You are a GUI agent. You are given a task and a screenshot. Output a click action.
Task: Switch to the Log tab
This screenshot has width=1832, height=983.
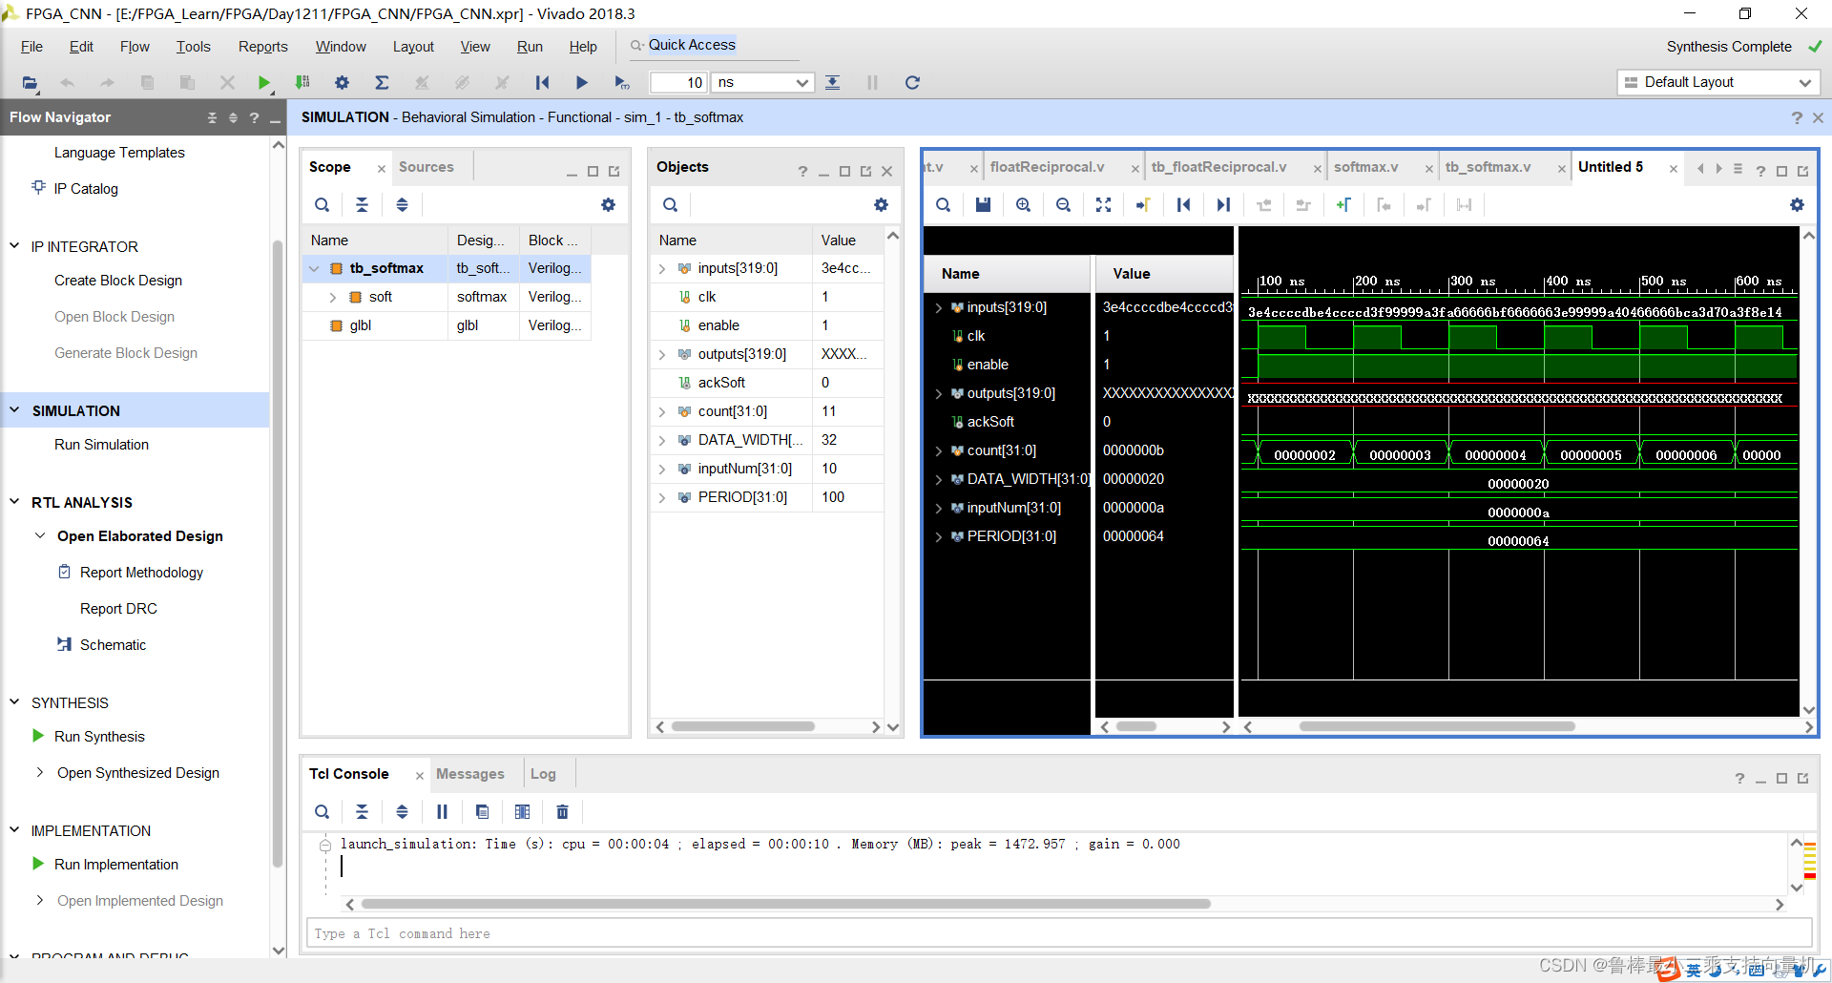pyautogui.click(x=543, y=774)
